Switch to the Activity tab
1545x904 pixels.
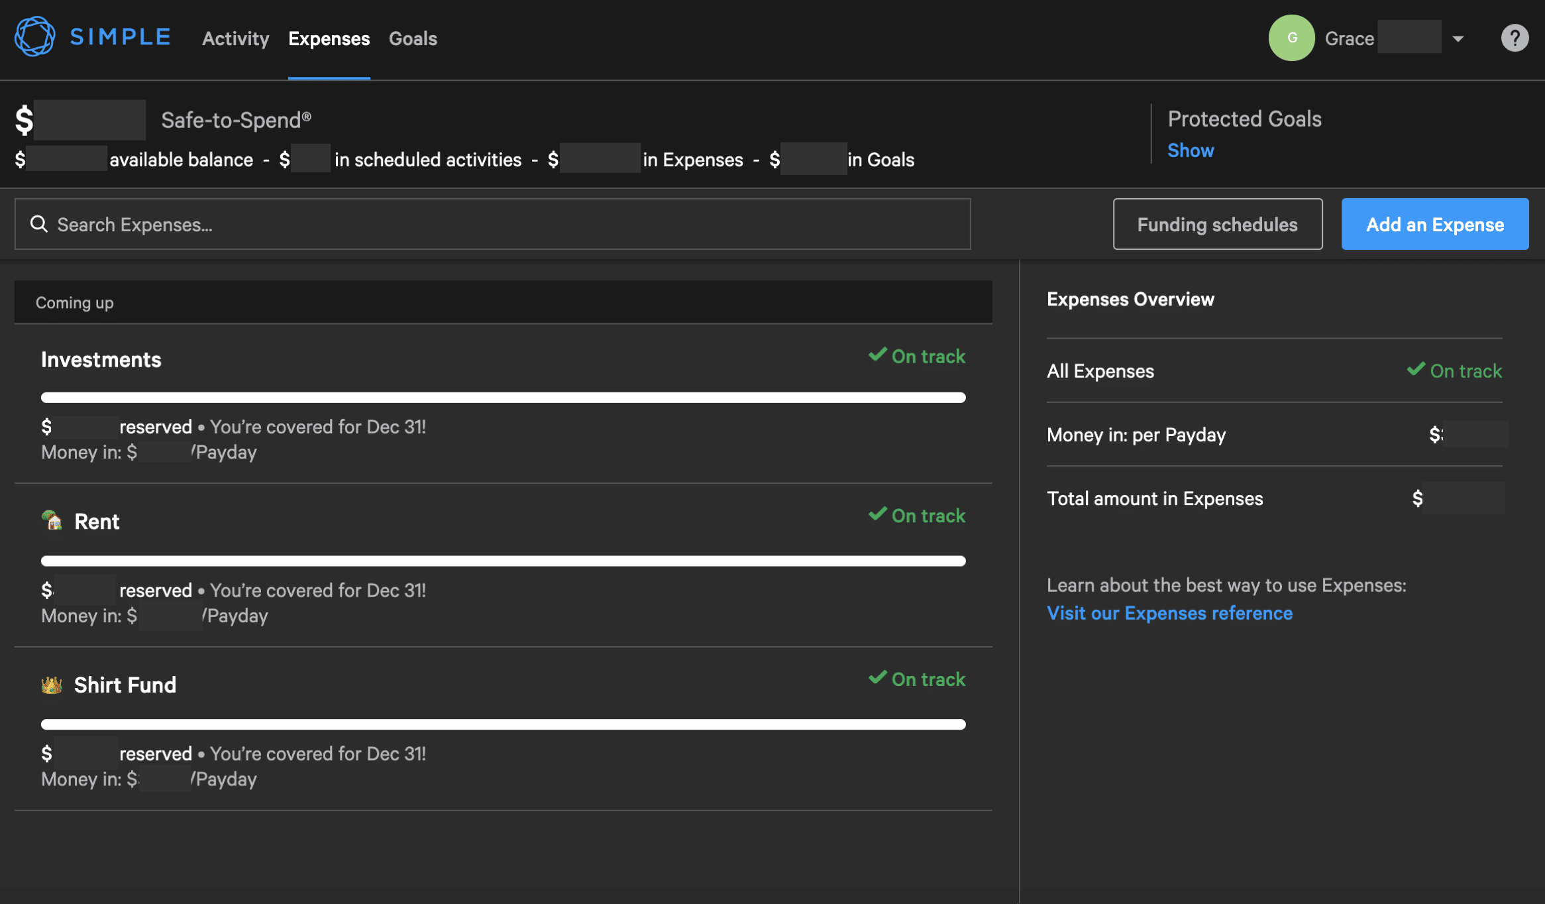(235, 38)
